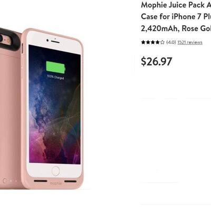The width and height of the screenshot is (211, 211).
Task: Click the $26.97 price
Action: (157, 61)
